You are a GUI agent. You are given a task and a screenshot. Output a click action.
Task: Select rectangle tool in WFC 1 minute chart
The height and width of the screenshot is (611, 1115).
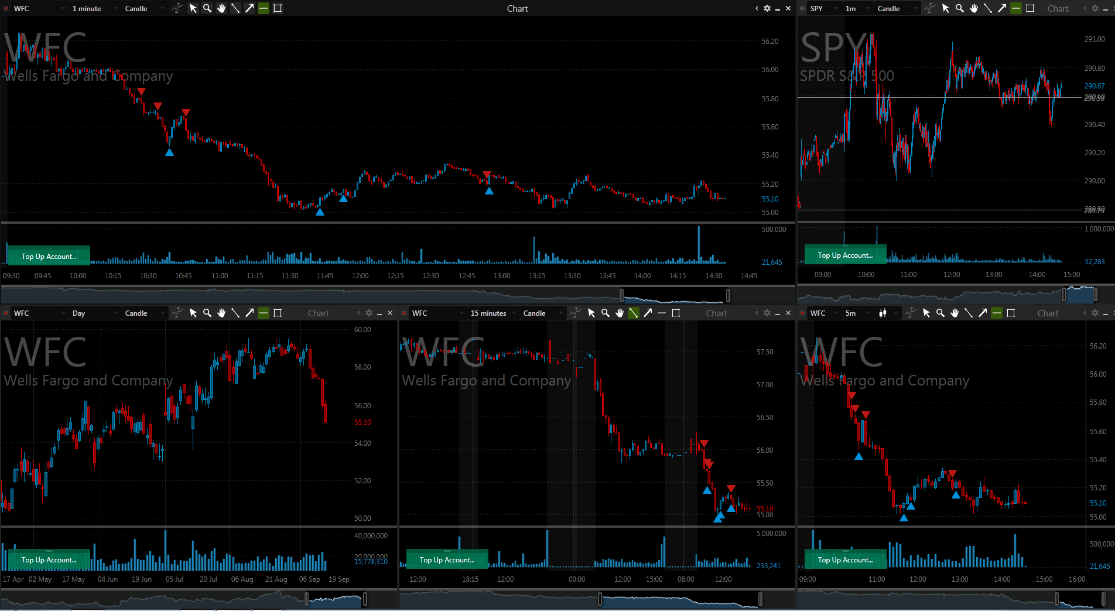(x=278, y=8)
